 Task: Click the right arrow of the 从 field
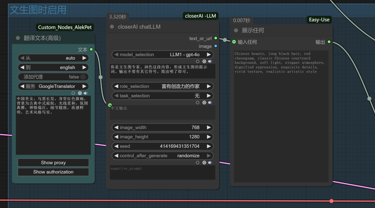[x=84, y=58]
